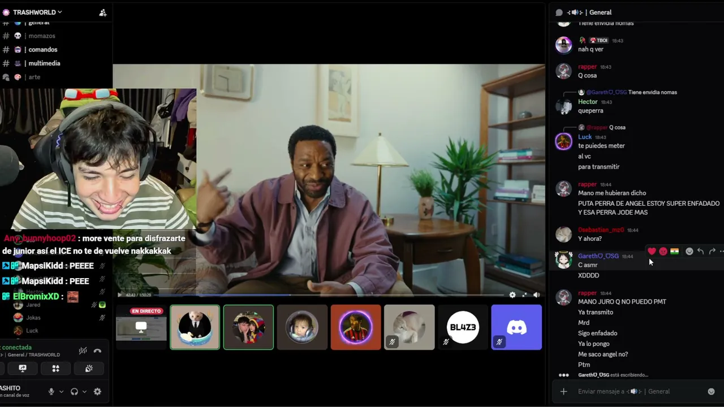
Task: Open GarethU_USG avatar beside 'C asmr'
Action: point(563,260)
